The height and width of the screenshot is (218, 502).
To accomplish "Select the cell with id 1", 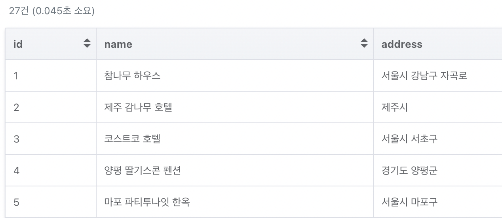I will click(51, 75).
